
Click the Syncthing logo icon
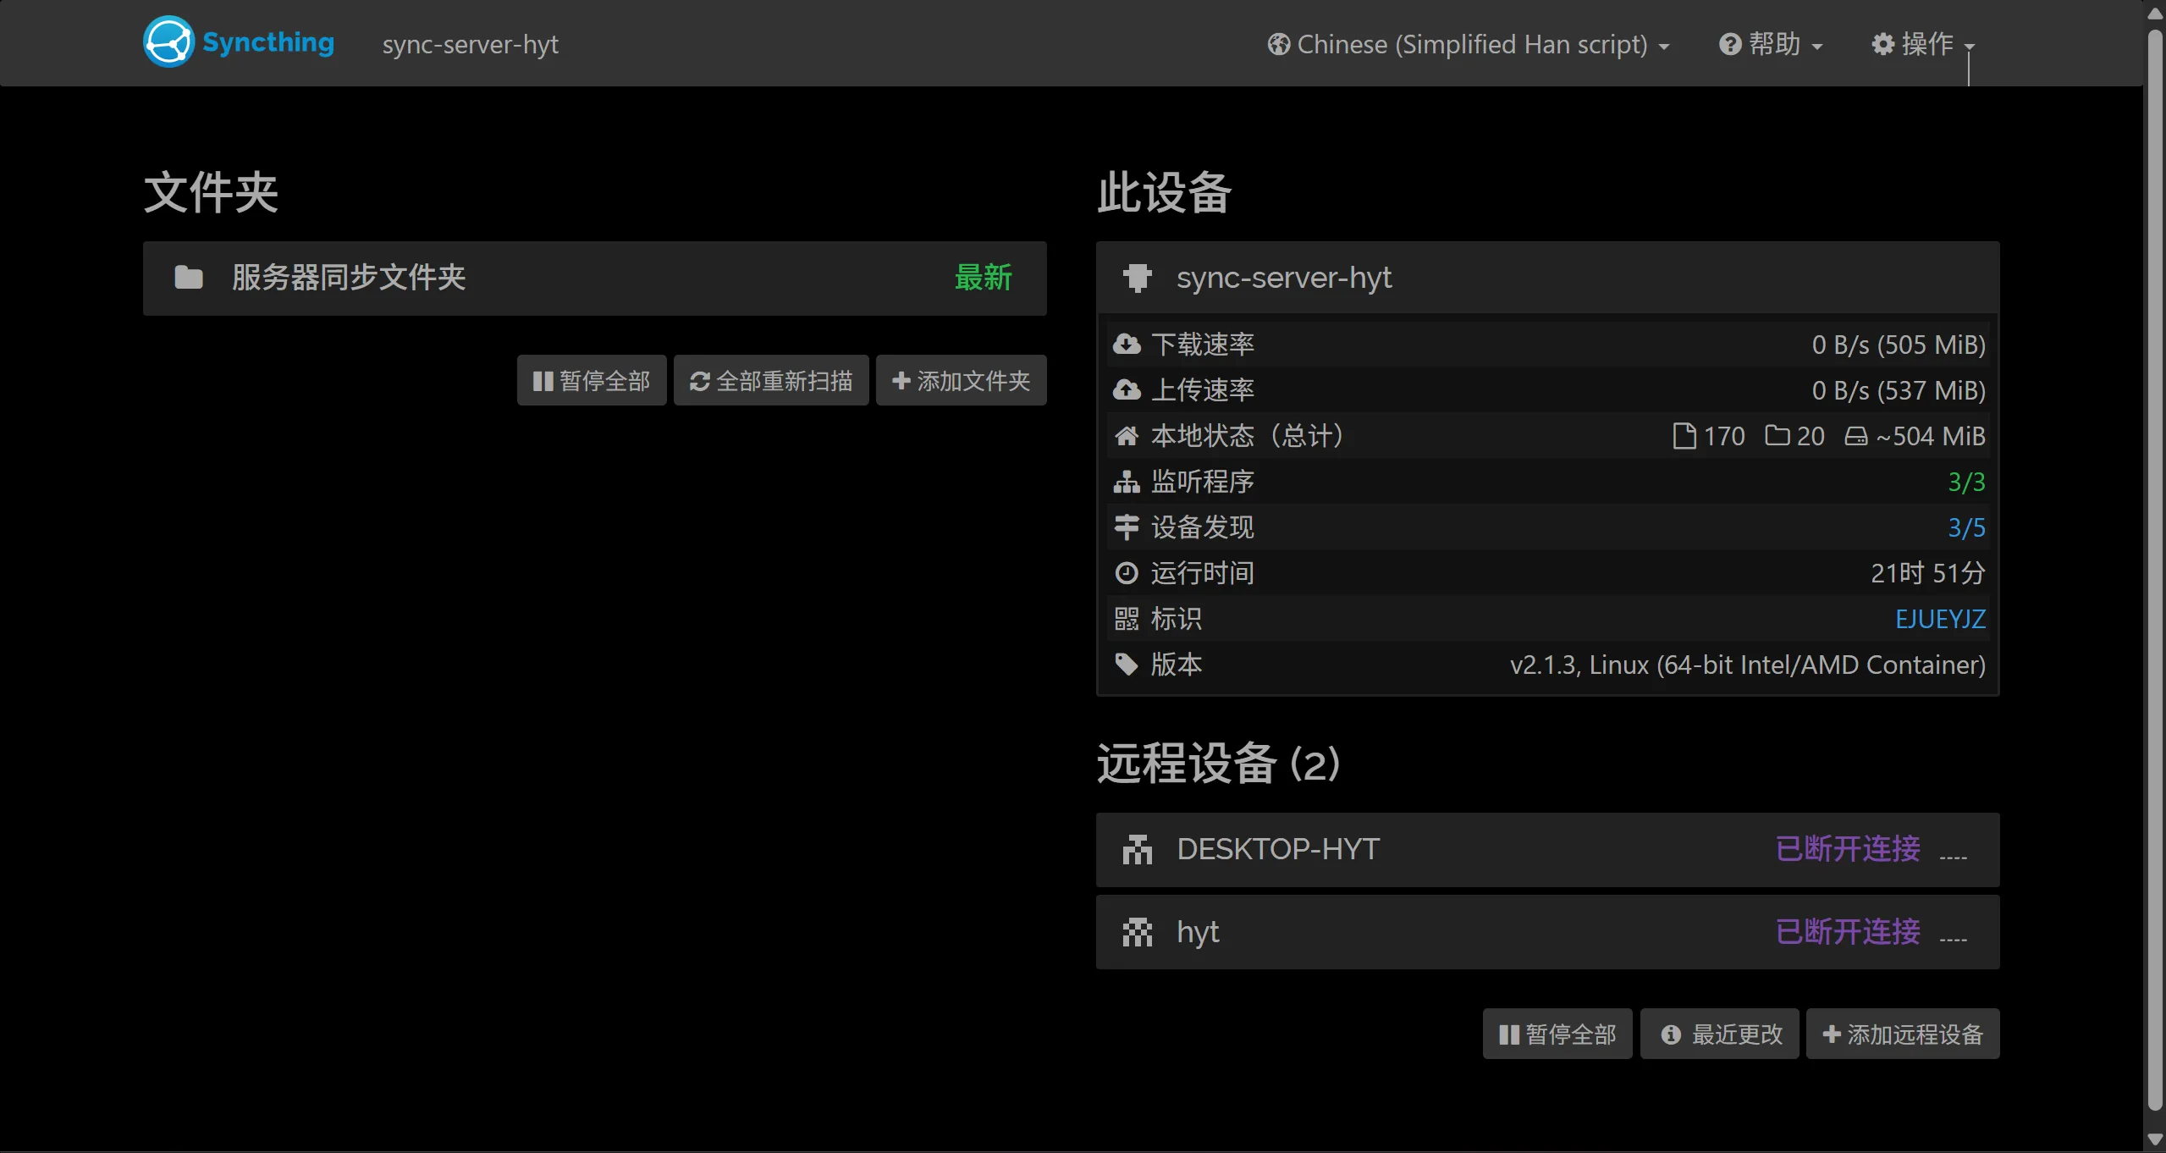click(x=169, y=42)
